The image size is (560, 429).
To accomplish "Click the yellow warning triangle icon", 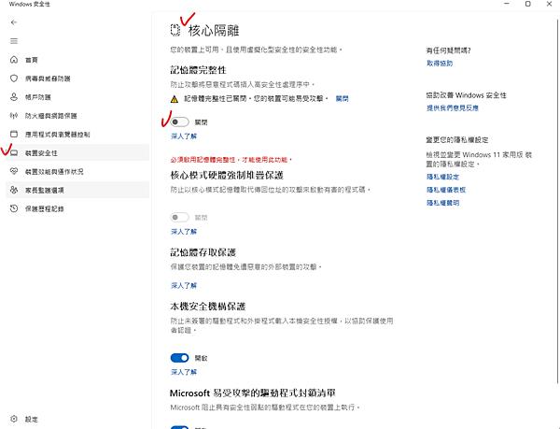I will click(x=174, y=99).
